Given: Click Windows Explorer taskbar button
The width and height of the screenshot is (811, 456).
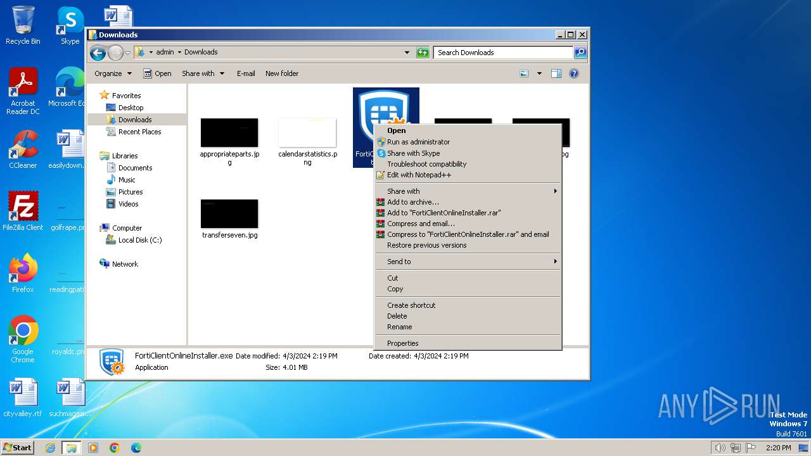Looking at the screenshot, I should [72, 448].
